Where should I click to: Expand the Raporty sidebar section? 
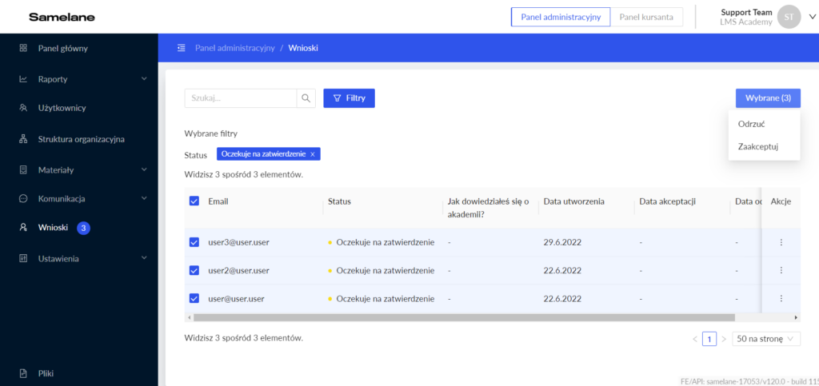click(144, 79)
